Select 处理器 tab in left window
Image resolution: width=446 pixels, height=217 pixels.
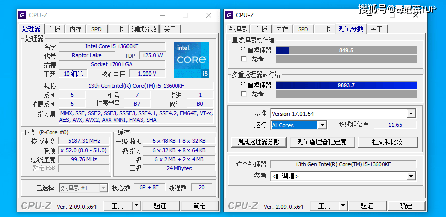tap(31, 29)
